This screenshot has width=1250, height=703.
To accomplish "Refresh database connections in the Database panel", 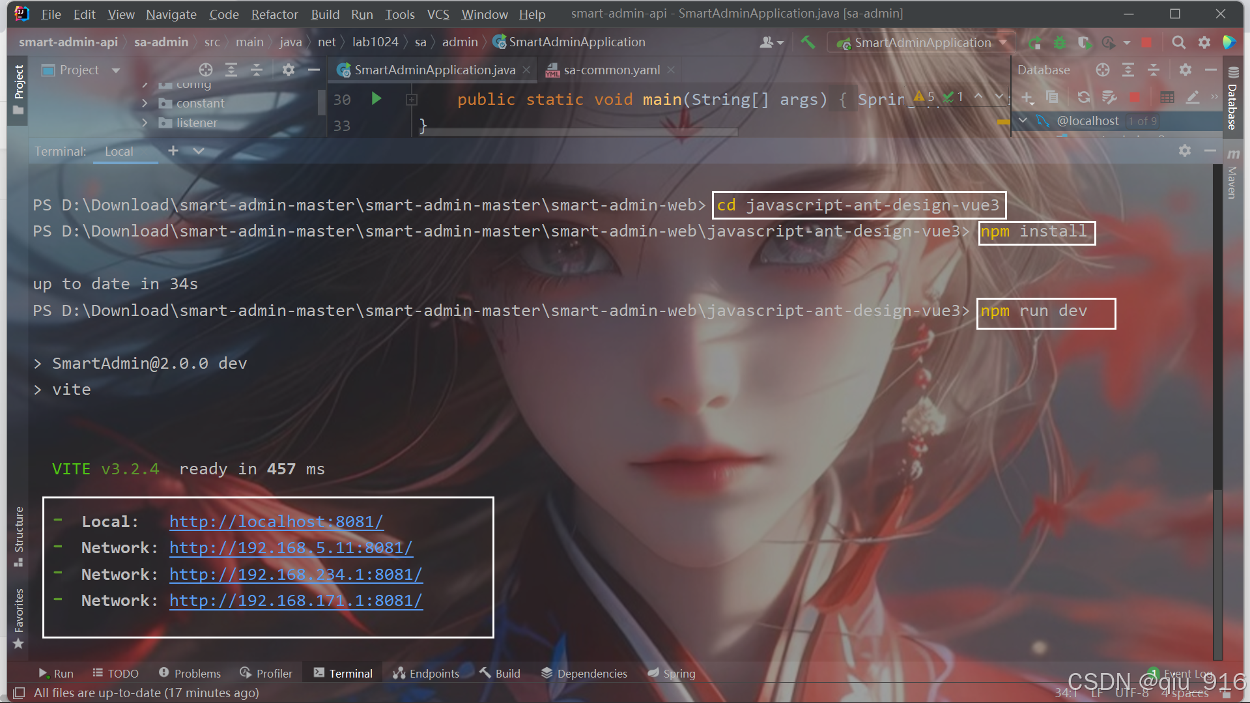I will [1083, 98].
